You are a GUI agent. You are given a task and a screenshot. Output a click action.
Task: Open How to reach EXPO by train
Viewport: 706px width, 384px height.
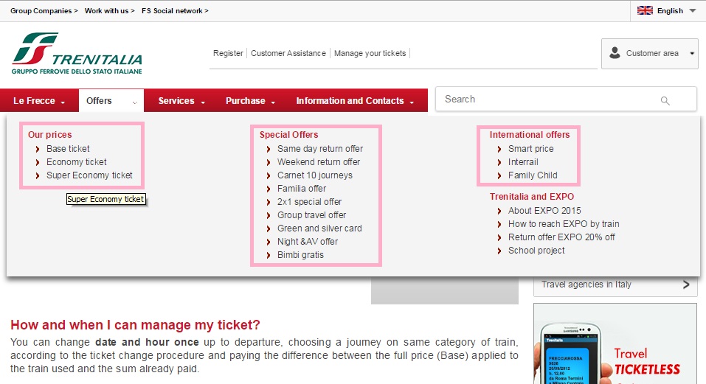pyautogui.click(x=564, y=223)
